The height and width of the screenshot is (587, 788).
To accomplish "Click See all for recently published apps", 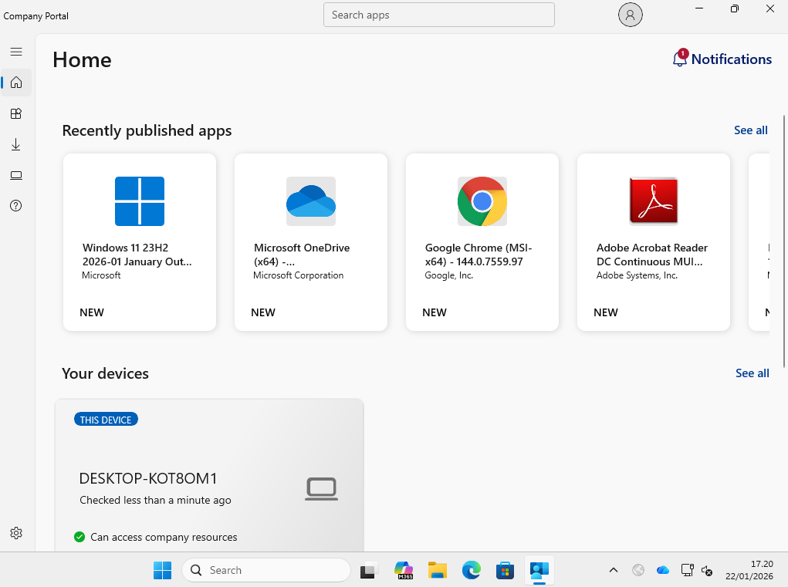I will coord(750,130).
